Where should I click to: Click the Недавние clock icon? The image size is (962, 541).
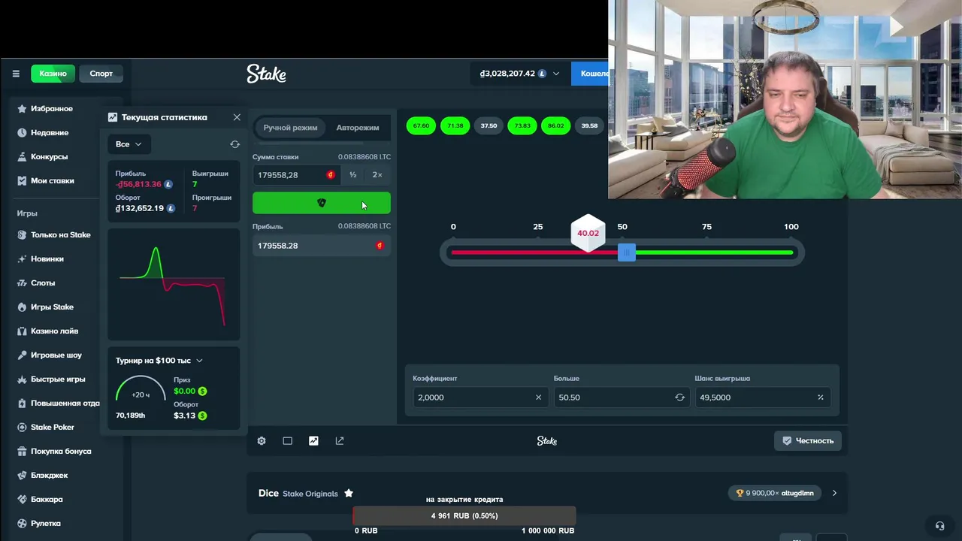(x=23, y=133)
